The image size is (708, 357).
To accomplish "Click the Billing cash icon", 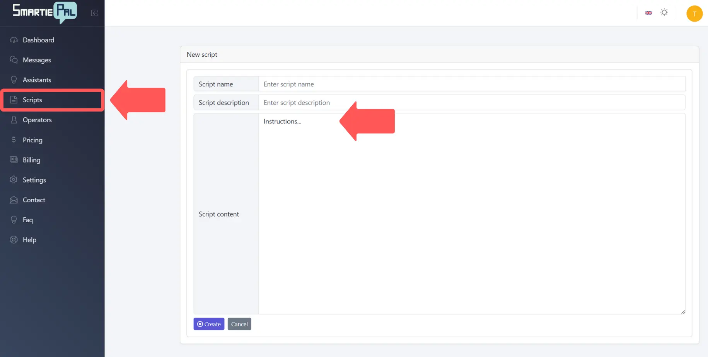I will pos(14,160).
